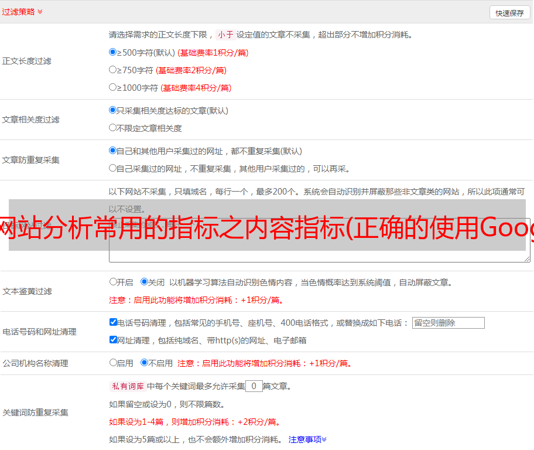This screenshot has width=534, height=450.
Task: Click the 私有词库 tag
Action: [x=128, y=386]
